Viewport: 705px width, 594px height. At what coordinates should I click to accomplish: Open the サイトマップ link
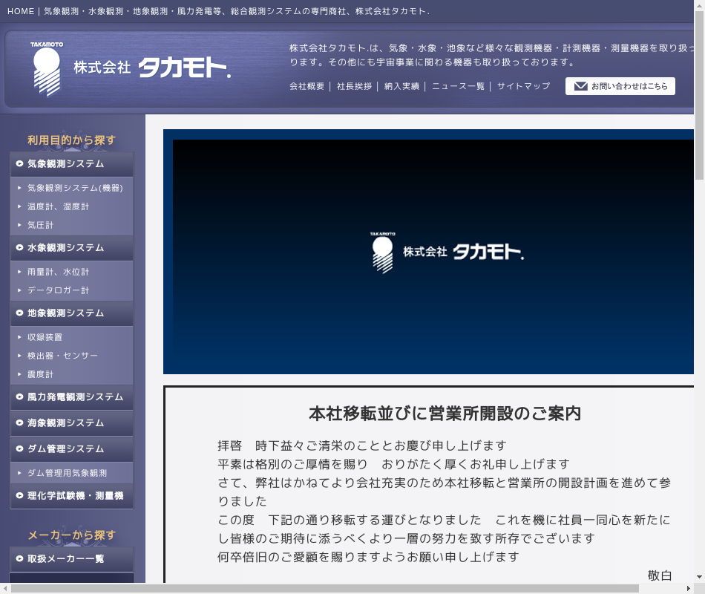point(523,86)
